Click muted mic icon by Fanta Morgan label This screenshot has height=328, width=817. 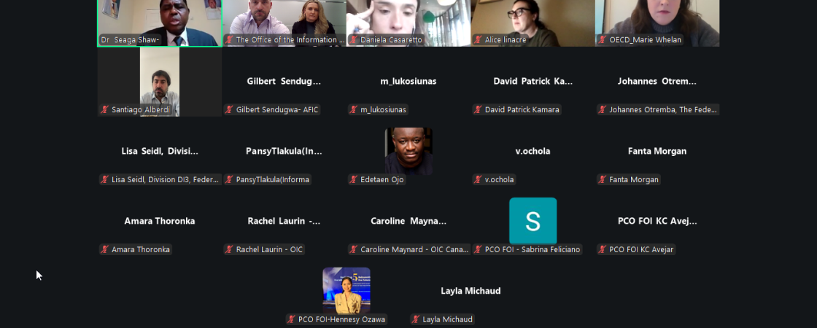603,179
